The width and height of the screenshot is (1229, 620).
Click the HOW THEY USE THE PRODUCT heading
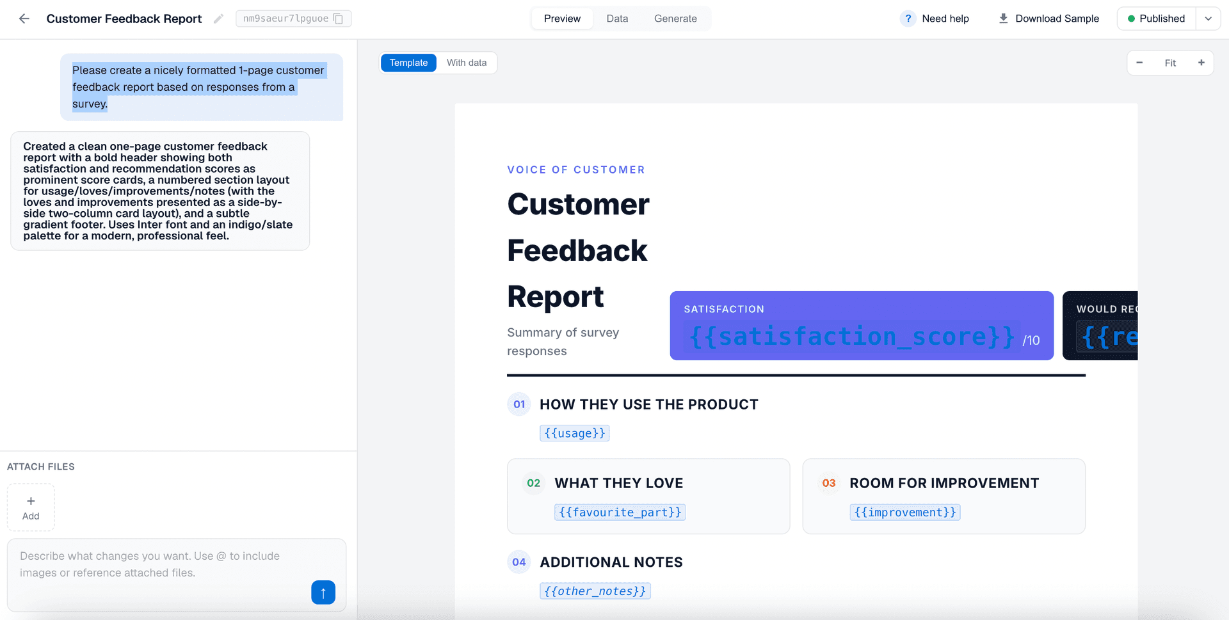tap(649, 404)
